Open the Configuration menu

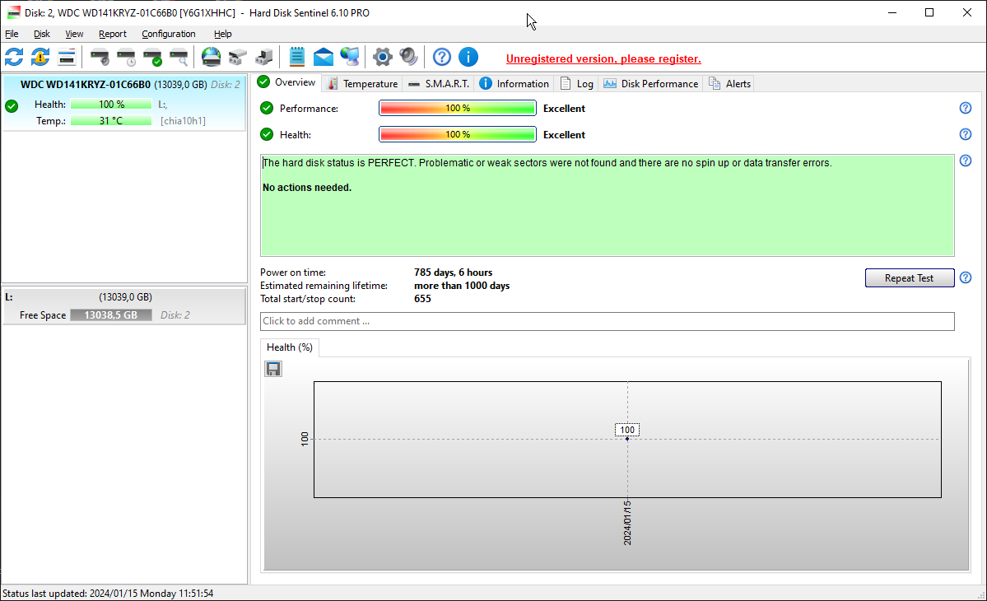pyautogui.click(x=168, y=34)
